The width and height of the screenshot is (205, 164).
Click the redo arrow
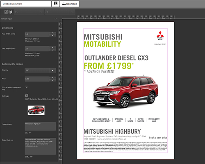[47, 12]
